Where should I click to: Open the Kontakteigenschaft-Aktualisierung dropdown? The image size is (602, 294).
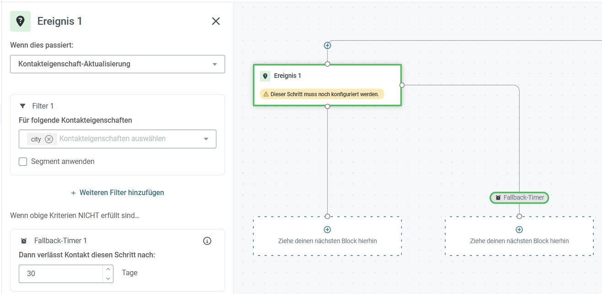point(118,64)
